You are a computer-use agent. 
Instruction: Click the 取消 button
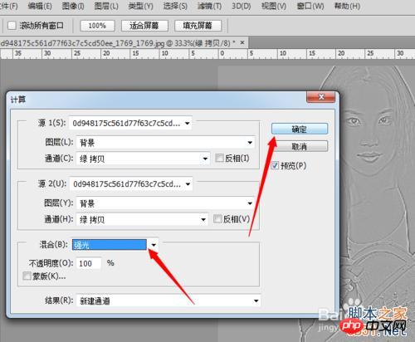pyautogui.click(x=300, y=146)
